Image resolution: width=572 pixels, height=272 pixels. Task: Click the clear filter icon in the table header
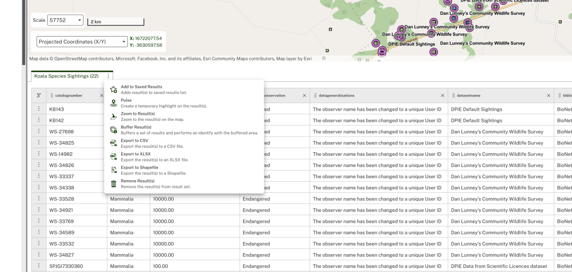click(39, 95)
